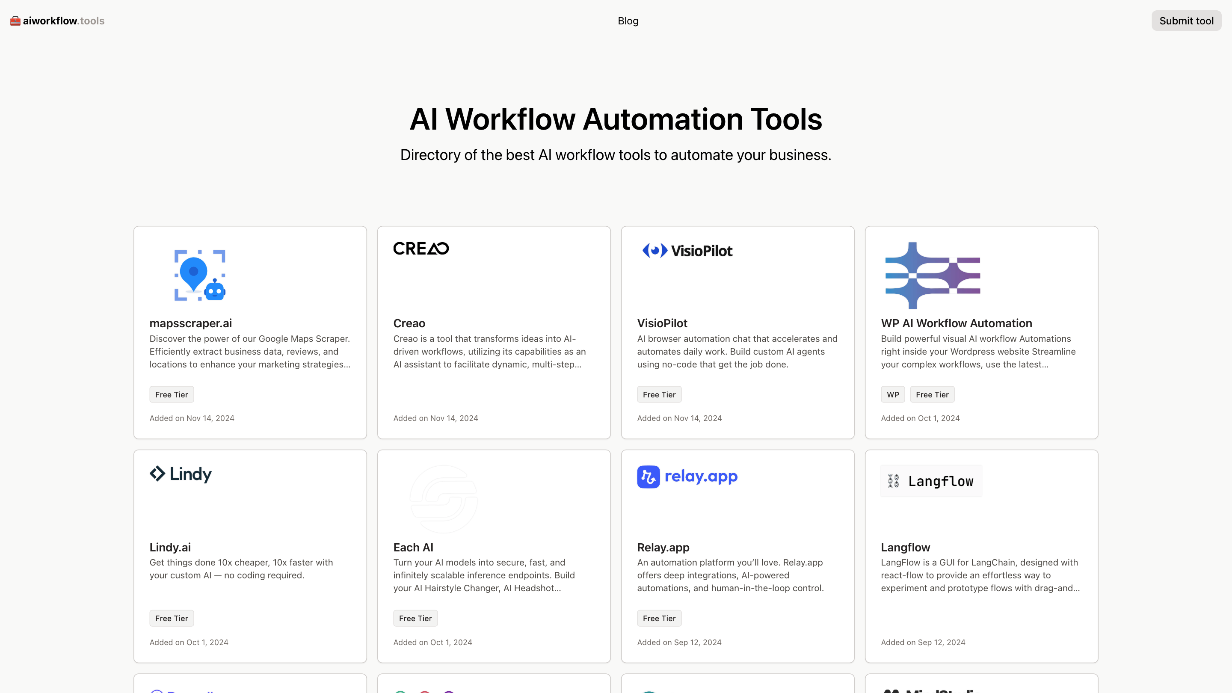Open the Relay.app tool page
Viewport: 1232px width, 693px height.
[x=663, y=547]
